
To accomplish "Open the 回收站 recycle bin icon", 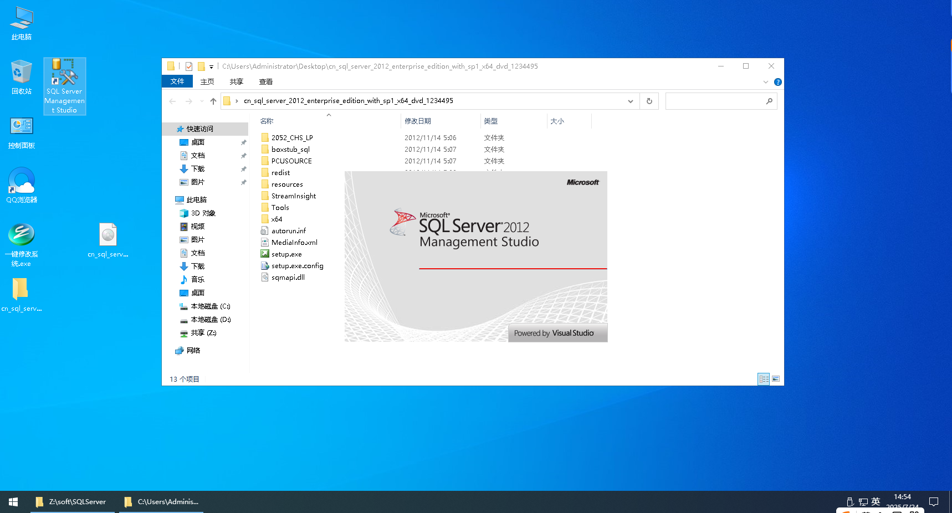I will pos(22,78).
